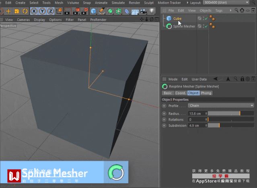Screen dimensions: 257x188
Task: Click the coordinate system icon
Action: tap(59, 11)
